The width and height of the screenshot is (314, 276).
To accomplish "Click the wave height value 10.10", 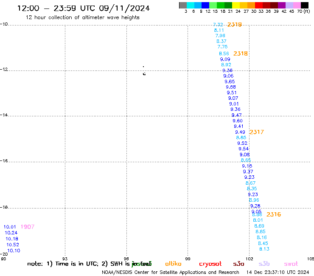I will pyautogui.click(x=14, y=251).
